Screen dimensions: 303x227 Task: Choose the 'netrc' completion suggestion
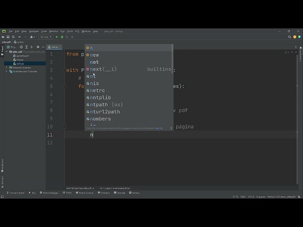(129, 90)
